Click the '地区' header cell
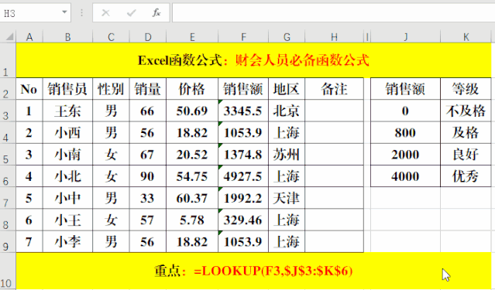Viewport: 495px width, 290px height. coord(287,89)
